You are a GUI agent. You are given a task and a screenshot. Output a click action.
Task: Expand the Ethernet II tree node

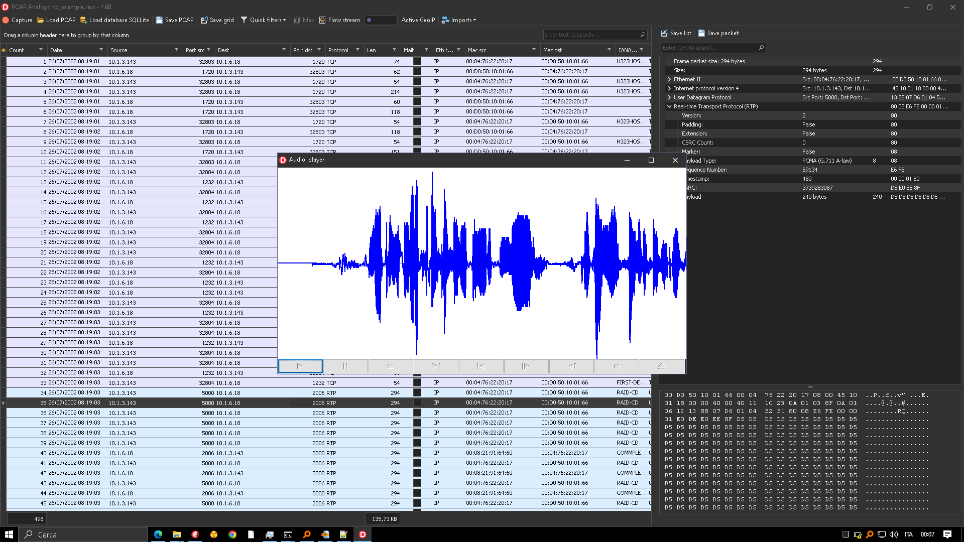coord(669,79)
